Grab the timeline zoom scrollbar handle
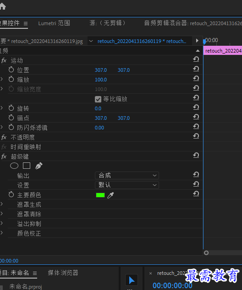 [x=206, y=253]
